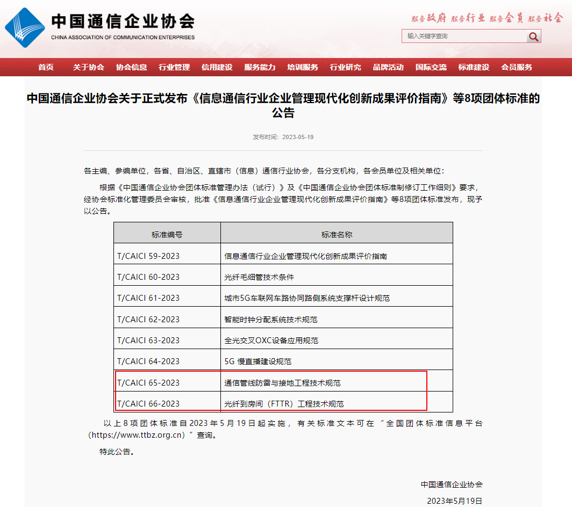Click the 特此公告 closing line

coord(118,452)
